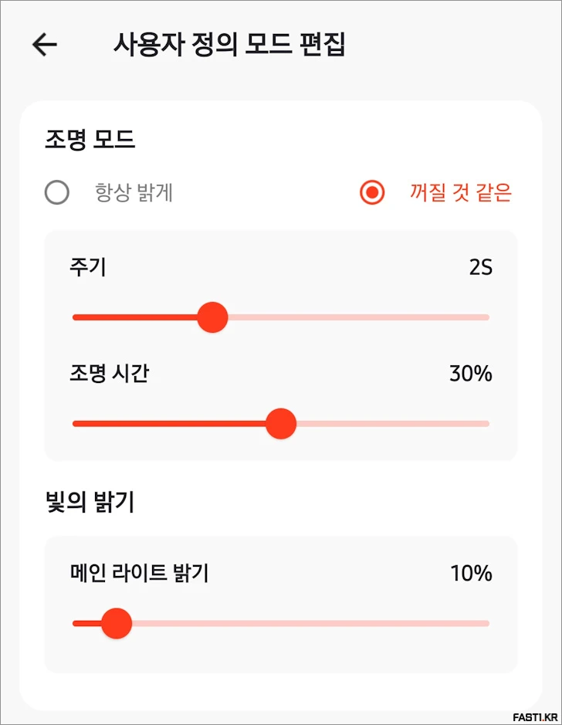Go back using the left arrow icon

tap(45, 45)
